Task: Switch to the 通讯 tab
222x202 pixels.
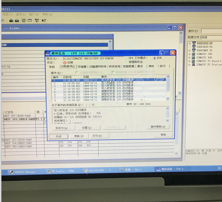Action: tap(140, 66)
